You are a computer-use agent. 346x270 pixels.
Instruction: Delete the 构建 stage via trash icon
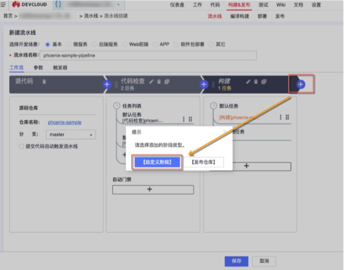pyautogui.click(x=256, y=82)
